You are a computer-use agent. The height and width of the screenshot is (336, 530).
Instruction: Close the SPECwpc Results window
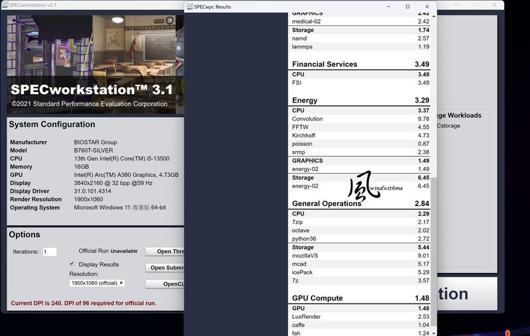click(427, 7)
